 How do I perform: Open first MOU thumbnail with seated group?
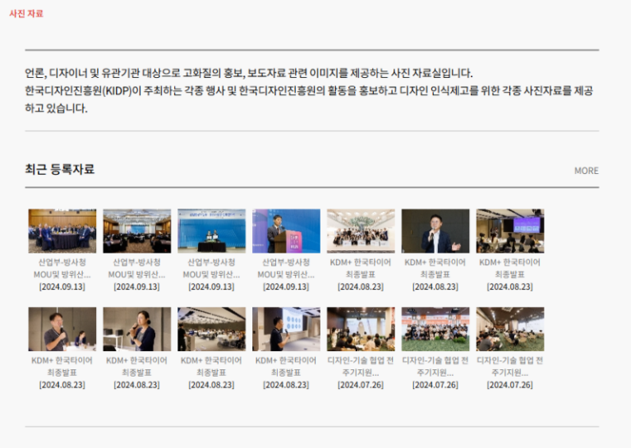pos(62,231)
